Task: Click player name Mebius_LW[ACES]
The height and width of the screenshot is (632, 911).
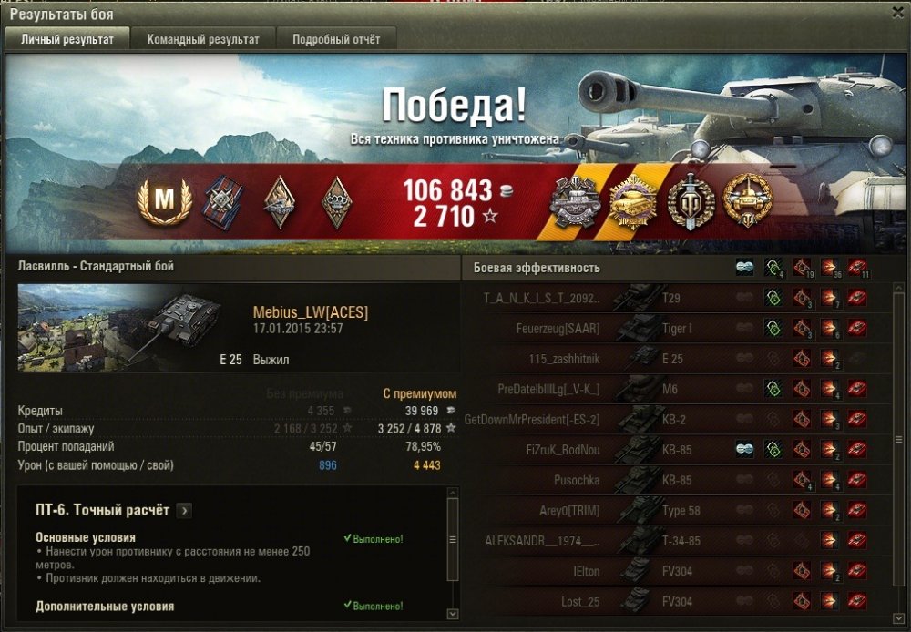Action: 311,312
